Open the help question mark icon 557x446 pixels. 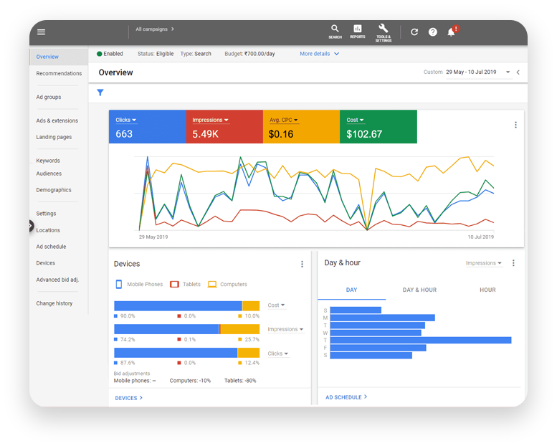(x=433, y=32)
